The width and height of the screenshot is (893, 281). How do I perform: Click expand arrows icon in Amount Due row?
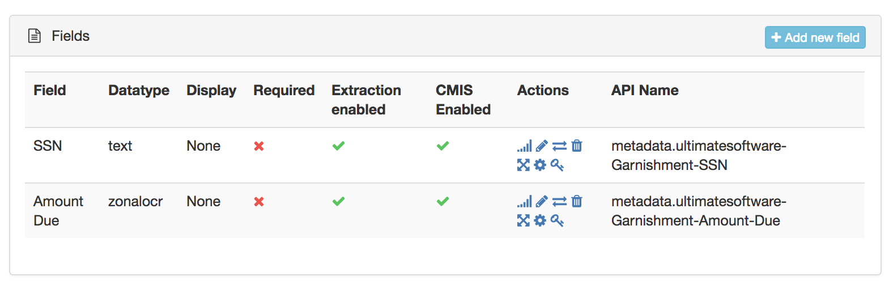pyautogui.click(x=524, y=220)
